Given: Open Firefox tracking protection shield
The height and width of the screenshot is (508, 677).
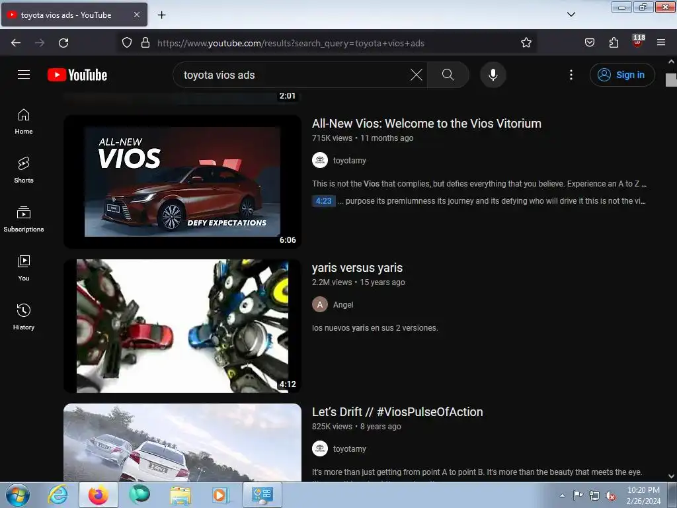Looking at the screenshot, I should 126,43.
